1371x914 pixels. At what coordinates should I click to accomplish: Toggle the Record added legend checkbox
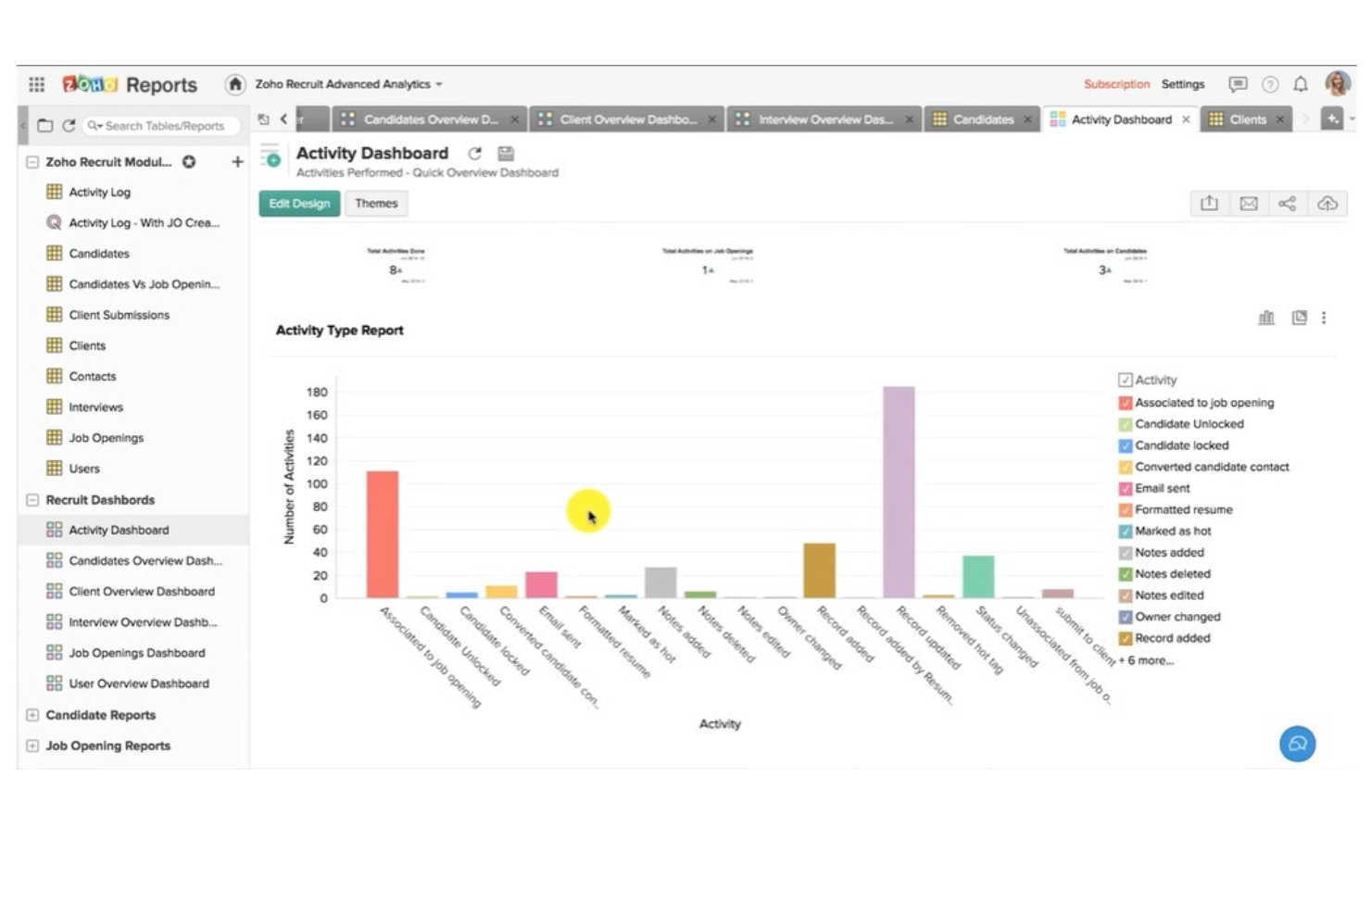point(1126,638)
